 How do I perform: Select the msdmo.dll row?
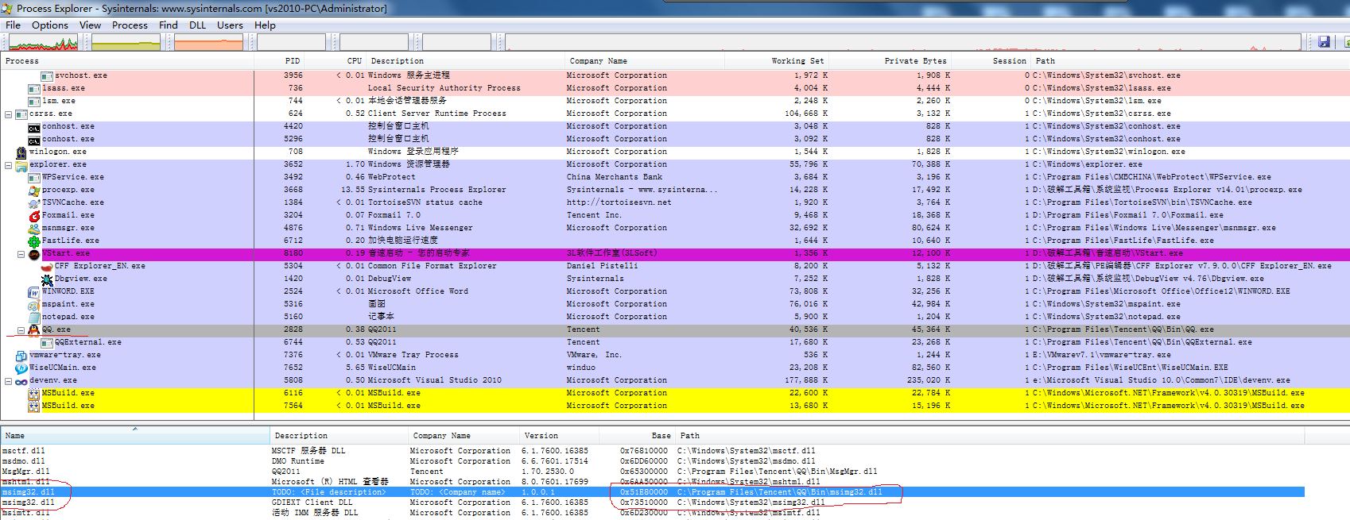pos(652,461)
